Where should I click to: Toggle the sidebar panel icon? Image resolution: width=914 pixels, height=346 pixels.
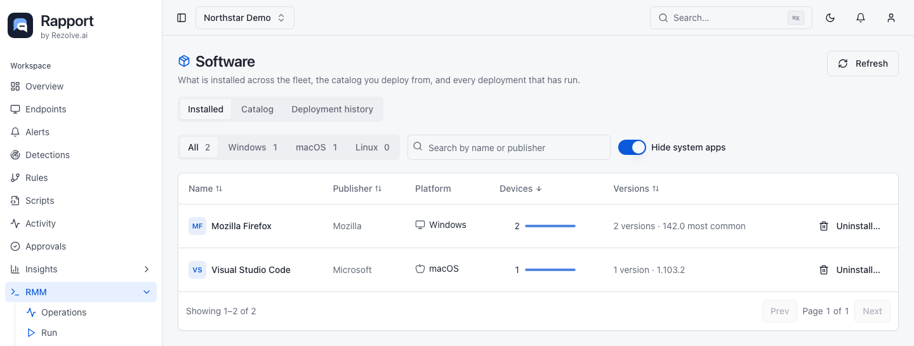[x=182, y=18]
